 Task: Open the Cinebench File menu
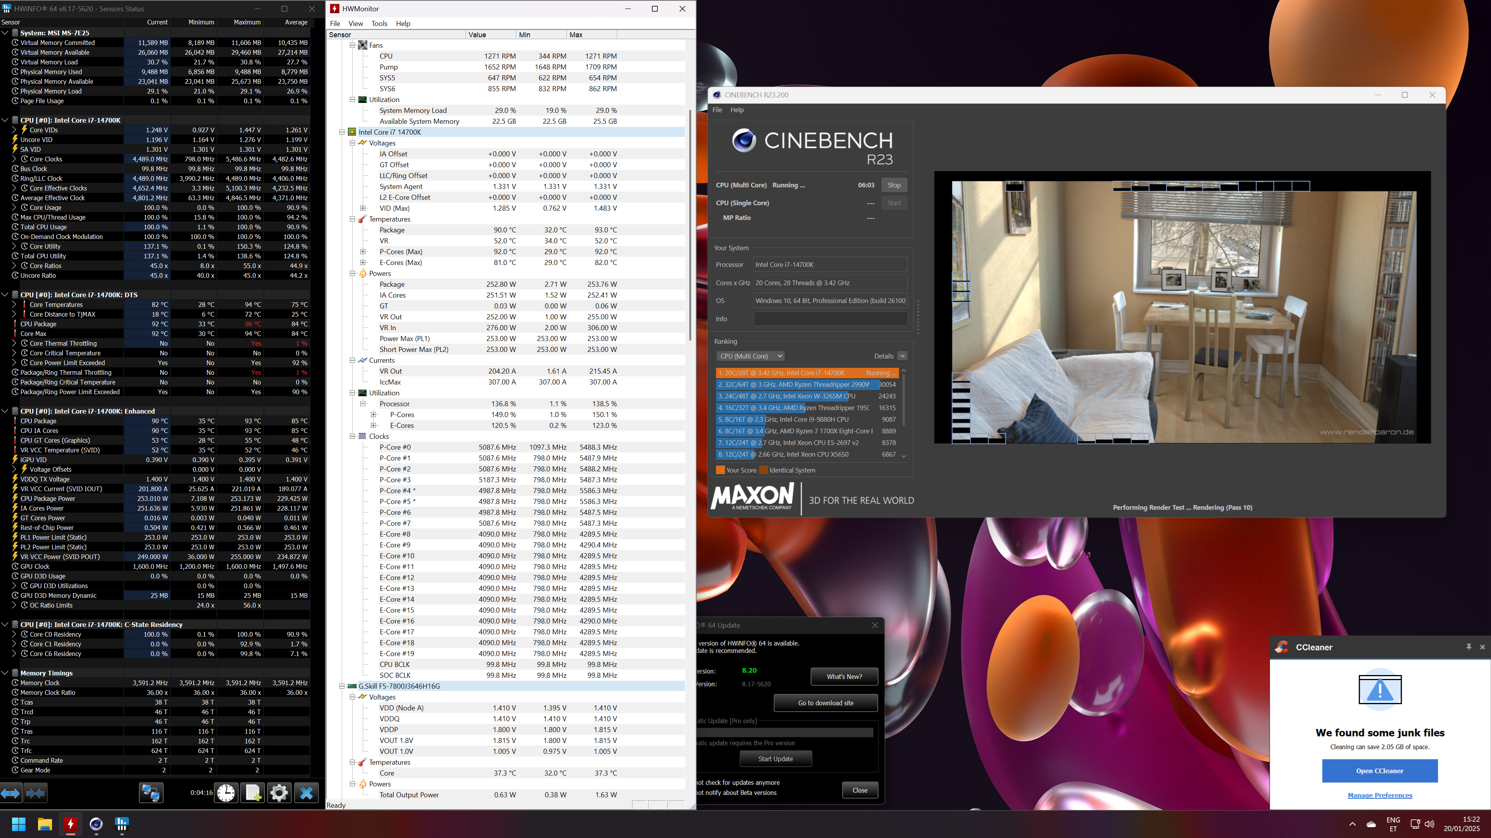coord(717,110)
